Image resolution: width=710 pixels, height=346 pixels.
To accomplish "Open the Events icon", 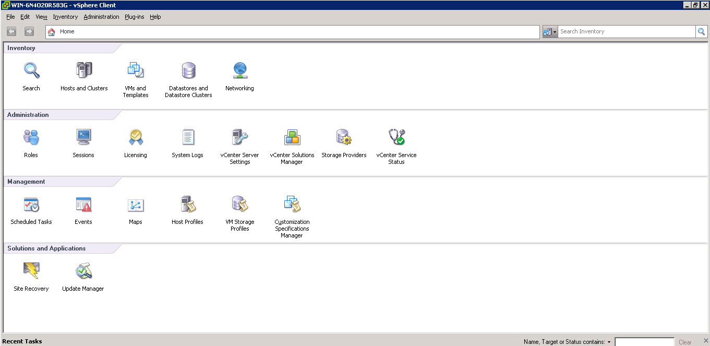I will 83,204.
